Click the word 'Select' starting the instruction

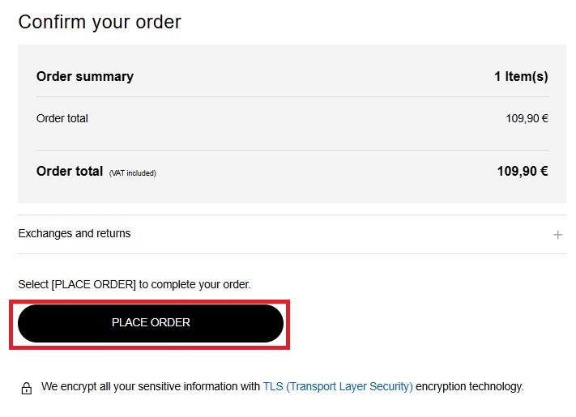point(33,285)
